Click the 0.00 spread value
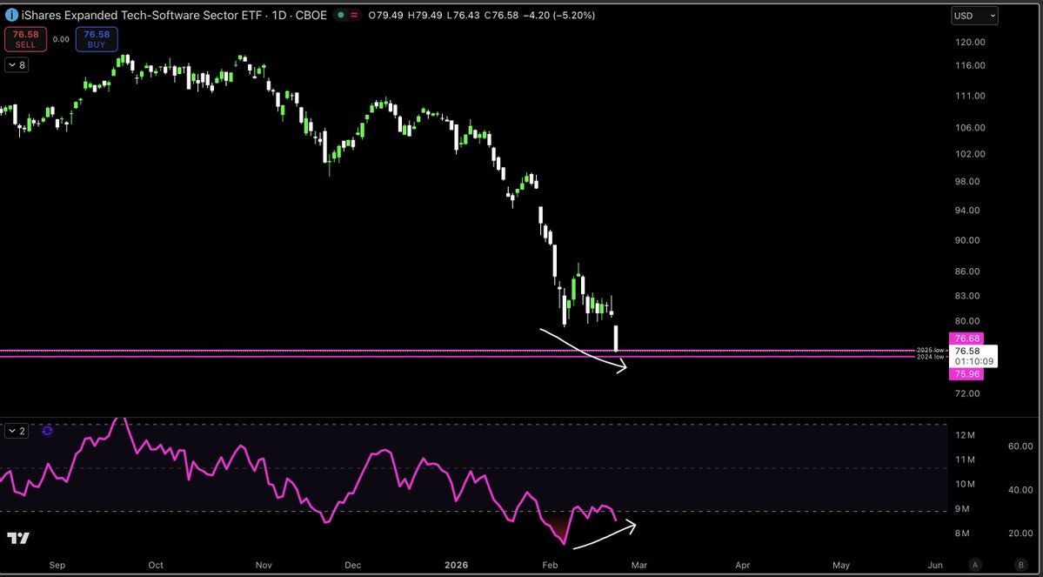The width and height of the screenshot is (1043, 577). [x=61, y=39]
